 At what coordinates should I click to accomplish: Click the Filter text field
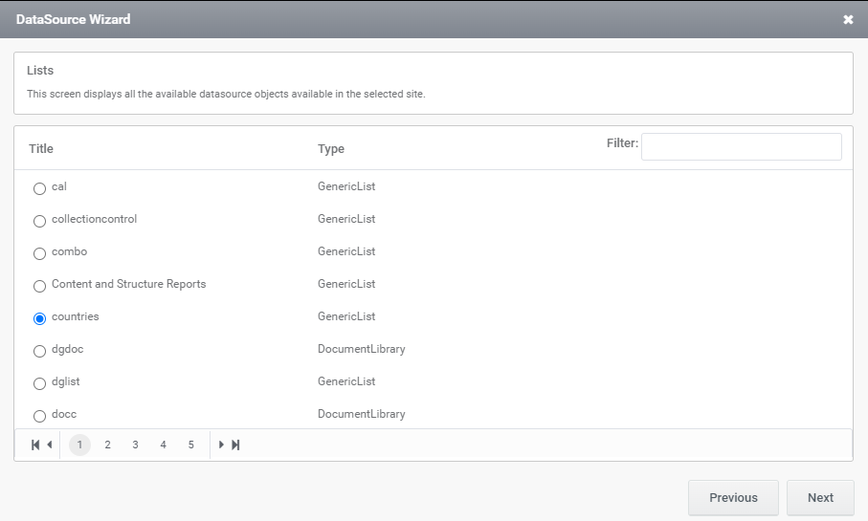(x=742, y=146)
